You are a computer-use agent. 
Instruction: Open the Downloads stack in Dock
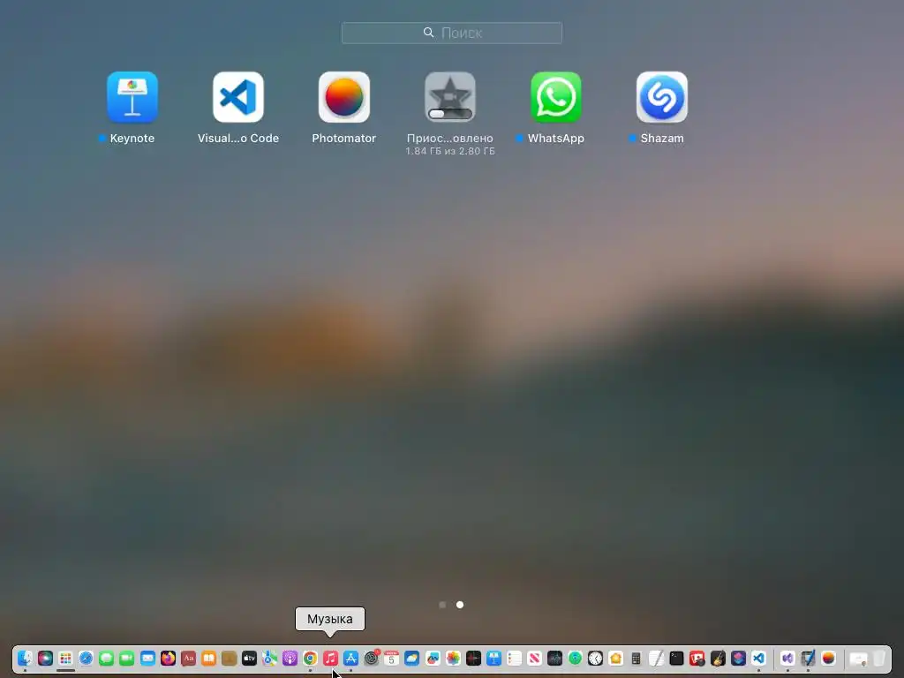click(858, 658)
